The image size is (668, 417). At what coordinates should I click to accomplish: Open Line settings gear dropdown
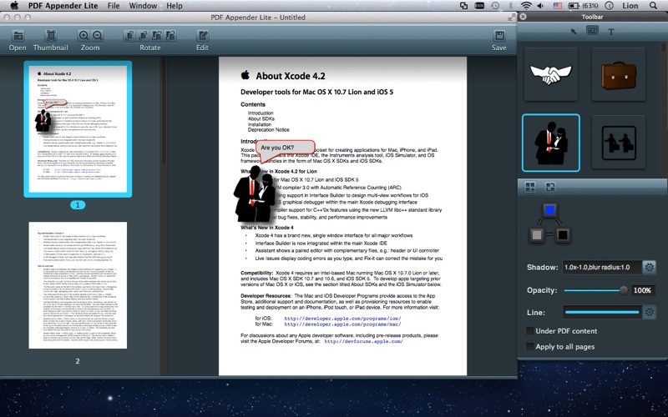point(649,312)
